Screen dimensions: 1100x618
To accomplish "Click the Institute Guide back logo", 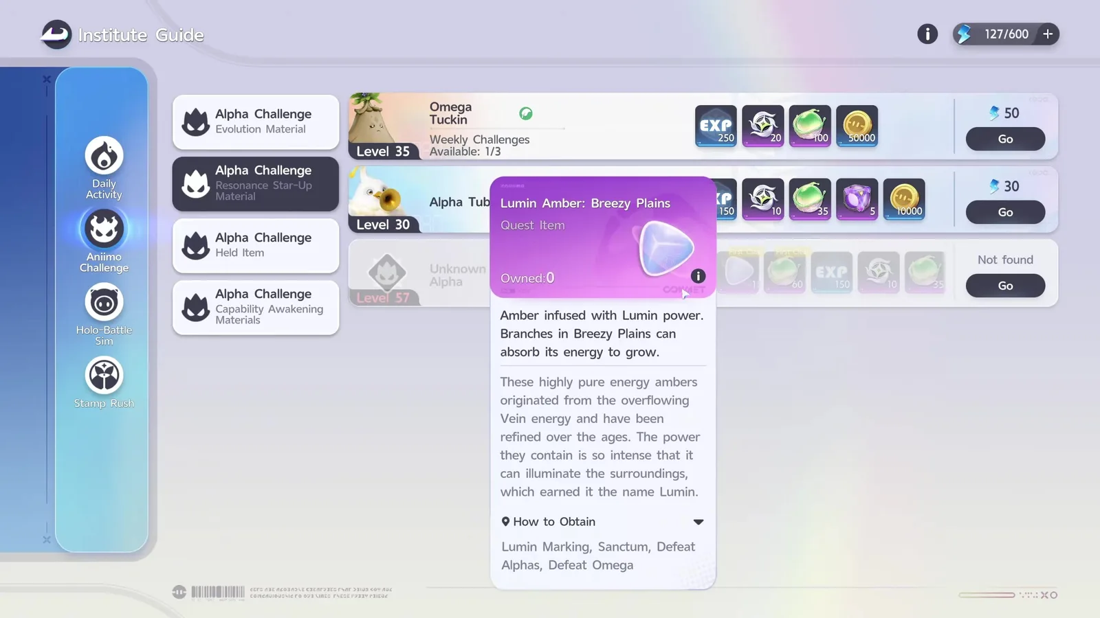I will [x=56, y=34].
